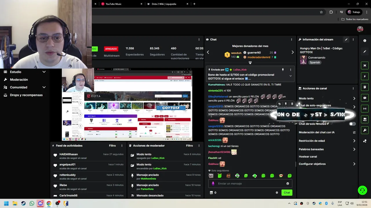Open chat settings gear icon
The width and height of the screenshot is (371, 208).
click(277, 193)
